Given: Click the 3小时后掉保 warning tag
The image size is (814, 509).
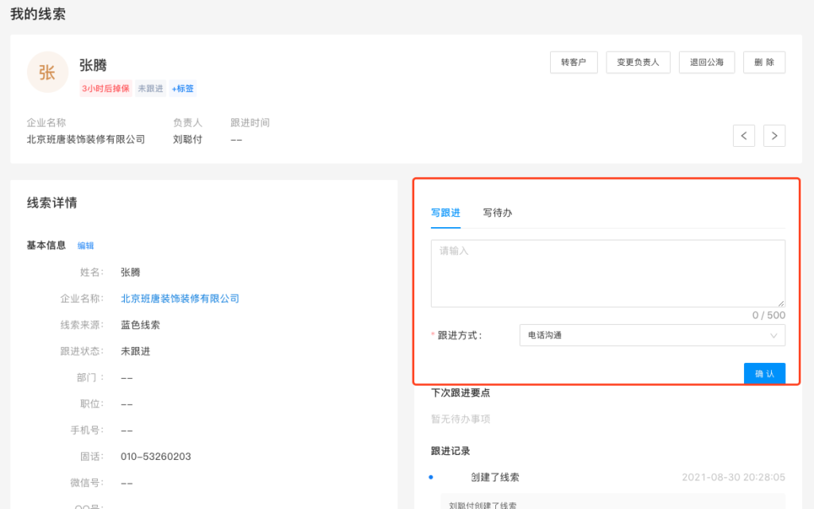Looking at the screenshot, I should [x=105, y=89].
